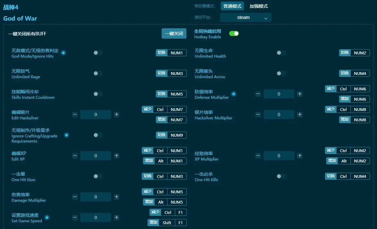Select 普通模式 trainer mode tab

pyautogui.click(x=232, y=6)
